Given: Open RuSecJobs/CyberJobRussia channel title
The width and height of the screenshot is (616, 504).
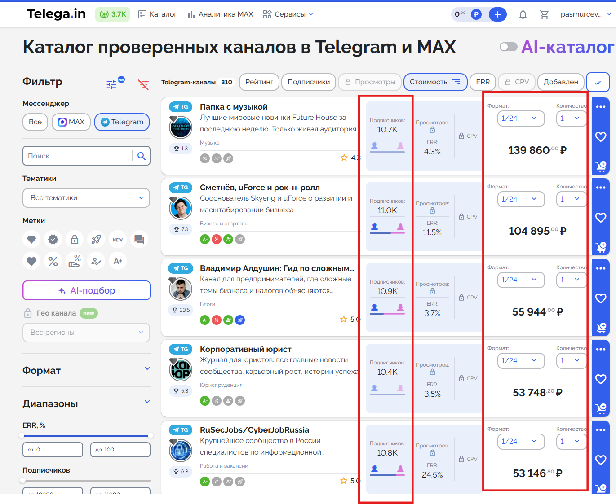Looking at the screenshot, I should tap(254, 430).
